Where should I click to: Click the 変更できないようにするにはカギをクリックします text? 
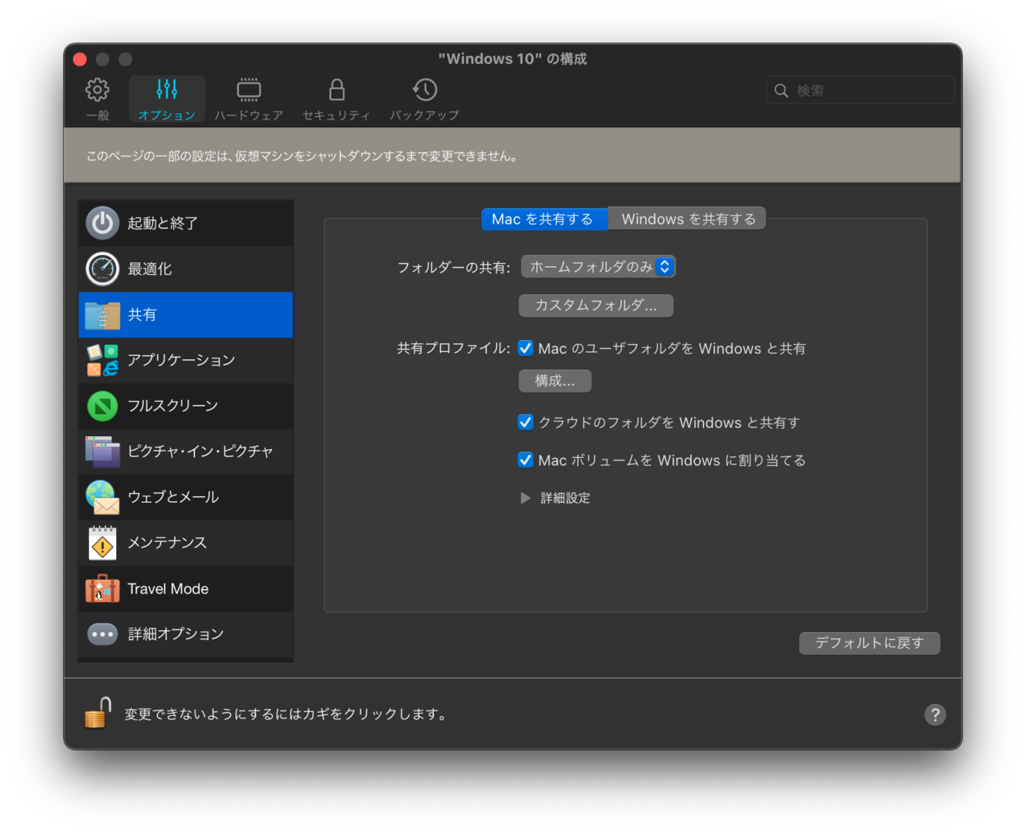tap(287, 714)
